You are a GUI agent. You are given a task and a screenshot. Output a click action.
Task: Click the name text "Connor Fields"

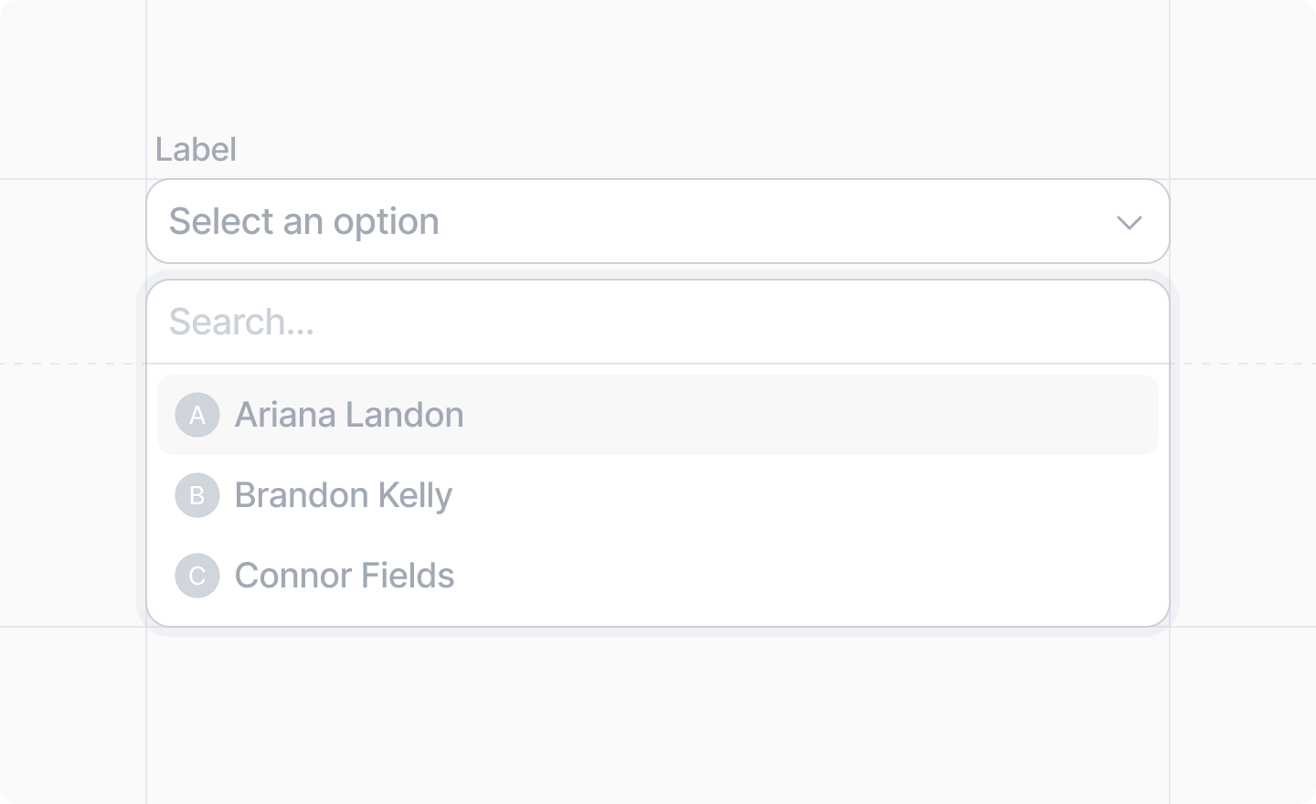click(345, 576)
